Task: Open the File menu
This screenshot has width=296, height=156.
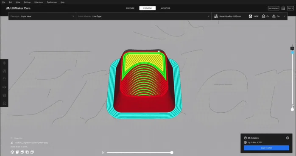Action: pyautogui.click(x=3, y=2)
